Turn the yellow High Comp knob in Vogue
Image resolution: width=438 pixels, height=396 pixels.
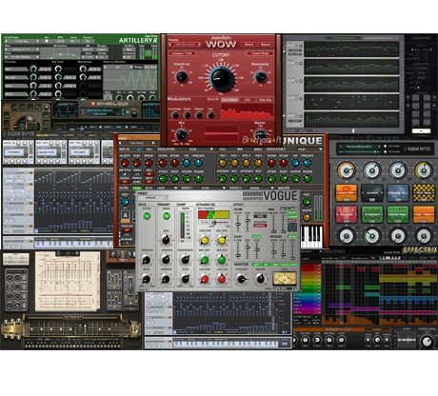click(205, 241)
